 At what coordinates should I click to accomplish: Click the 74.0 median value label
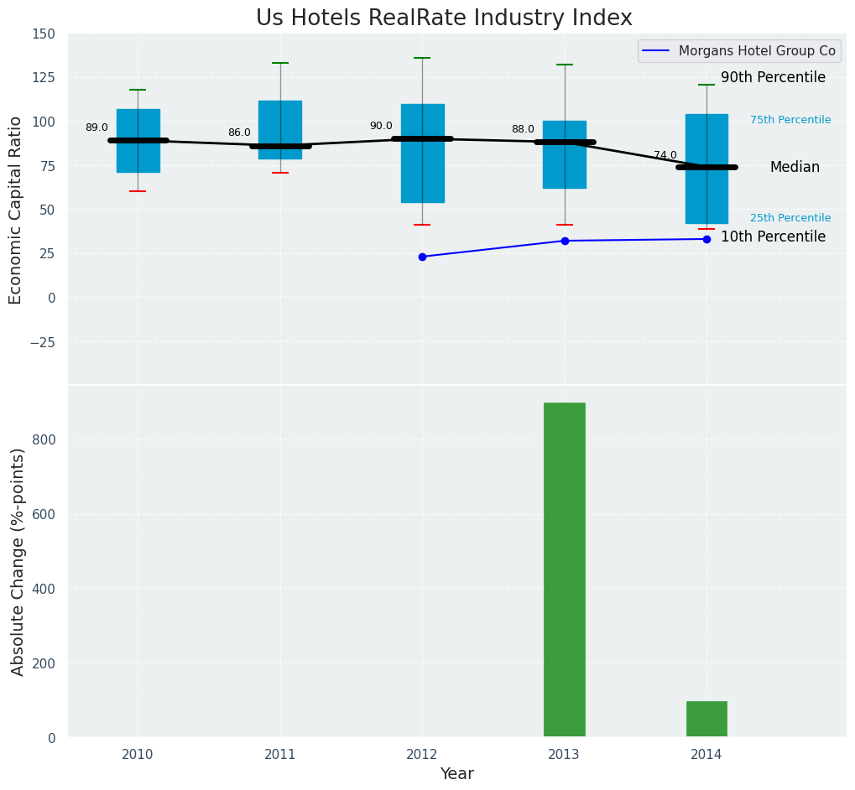point(665,156)
